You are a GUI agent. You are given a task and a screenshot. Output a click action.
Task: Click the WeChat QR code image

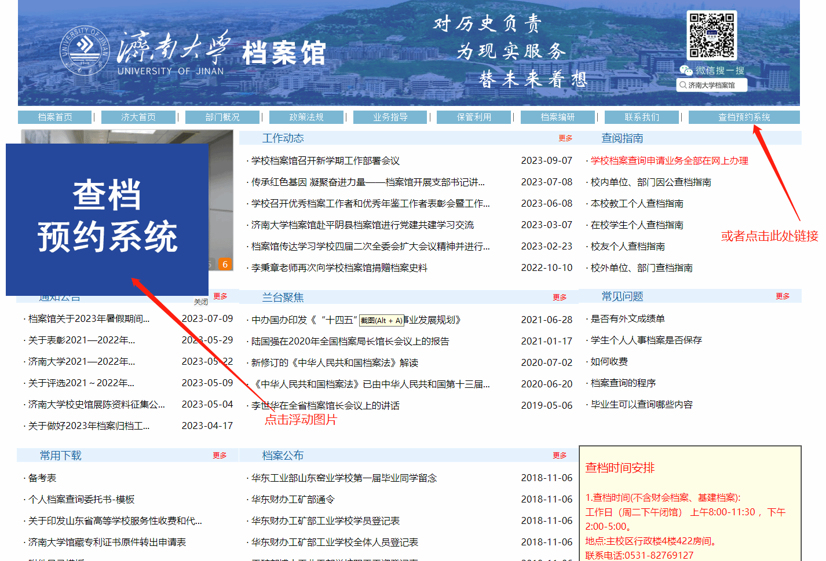(712, 35)
